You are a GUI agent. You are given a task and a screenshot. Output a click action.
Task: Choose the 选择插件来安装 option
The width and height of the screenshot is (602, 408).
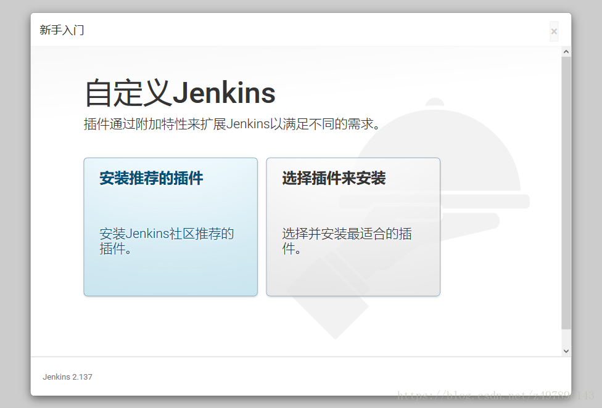click(x=353, y=227)
